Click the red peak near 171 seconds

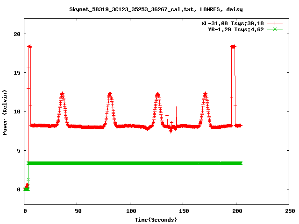[206, 94]
